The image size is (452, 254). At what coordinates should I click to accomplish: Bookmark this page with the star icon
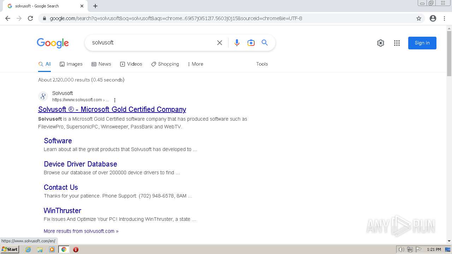pyautogui.click(x=419, y=18)
